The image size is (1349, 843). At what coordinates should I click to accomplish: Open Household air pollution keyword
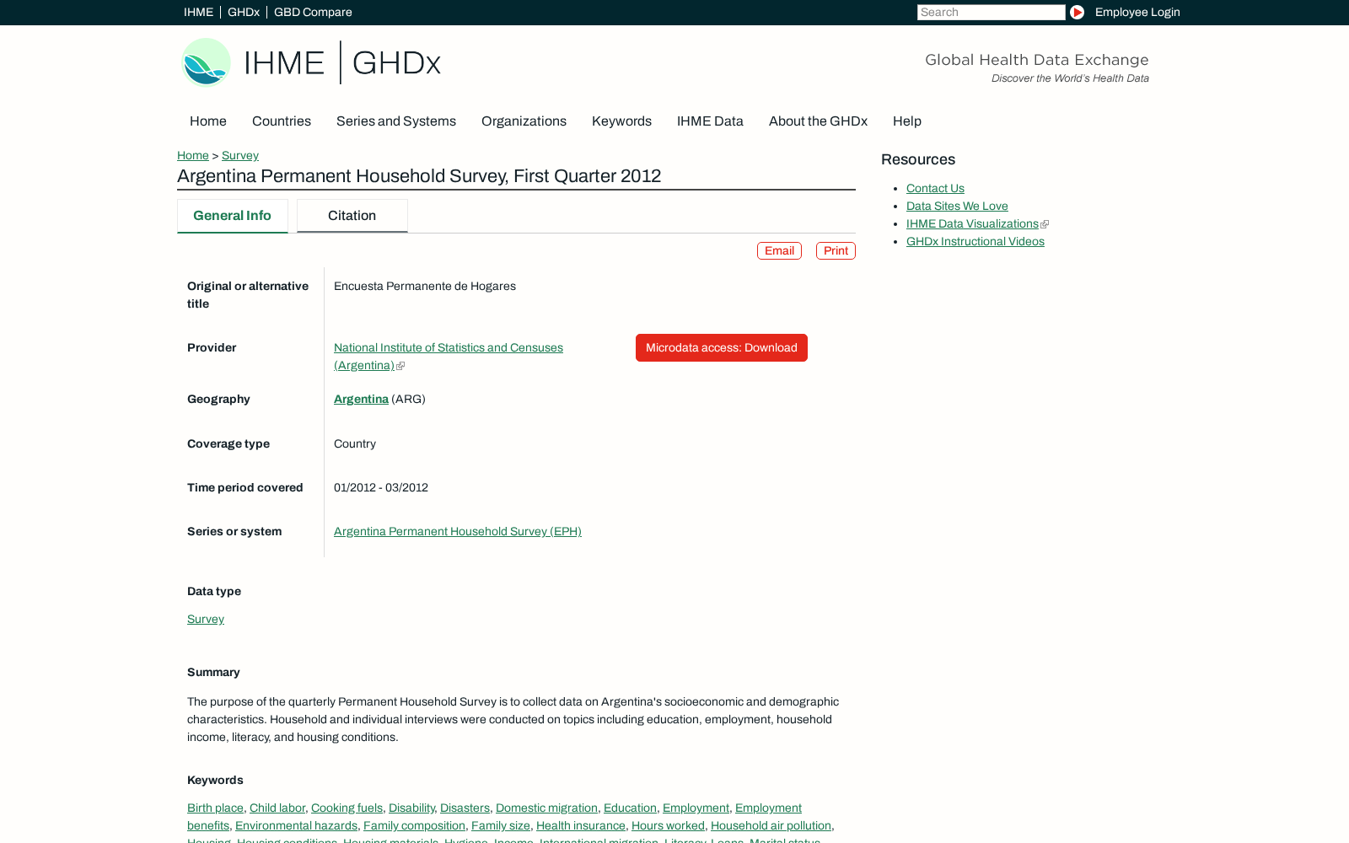(771, 825)
